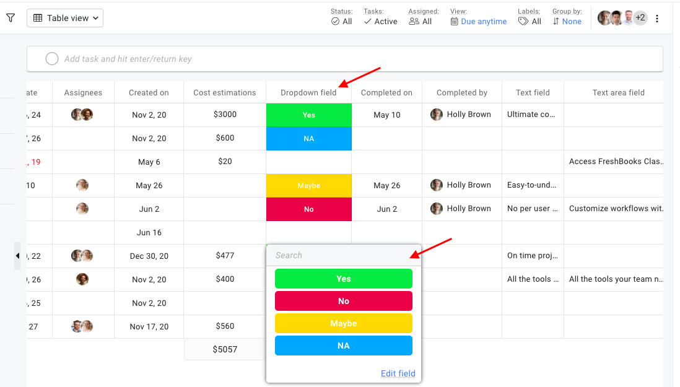680x387 pixels.
Task: Click the filter funnel icon
Action: click(x=11, y=18)
